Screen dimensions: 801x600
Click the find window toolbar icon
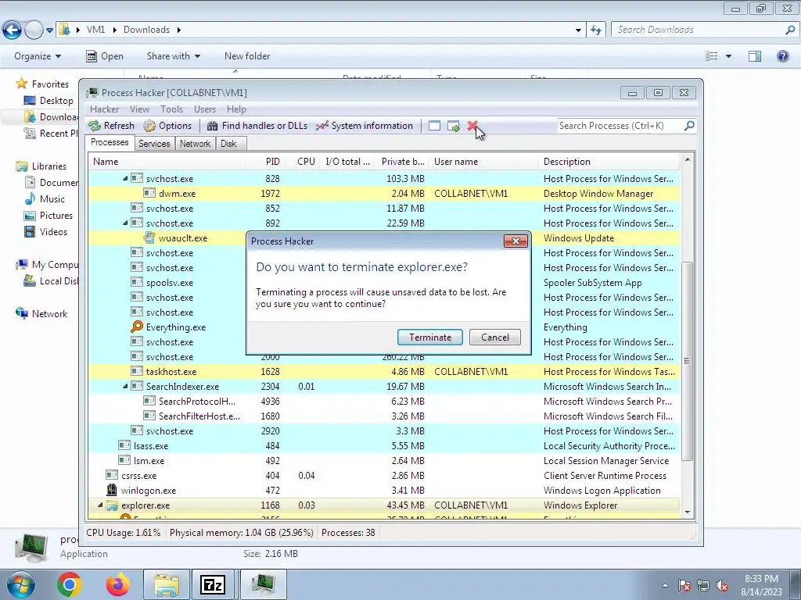(434, 126)
